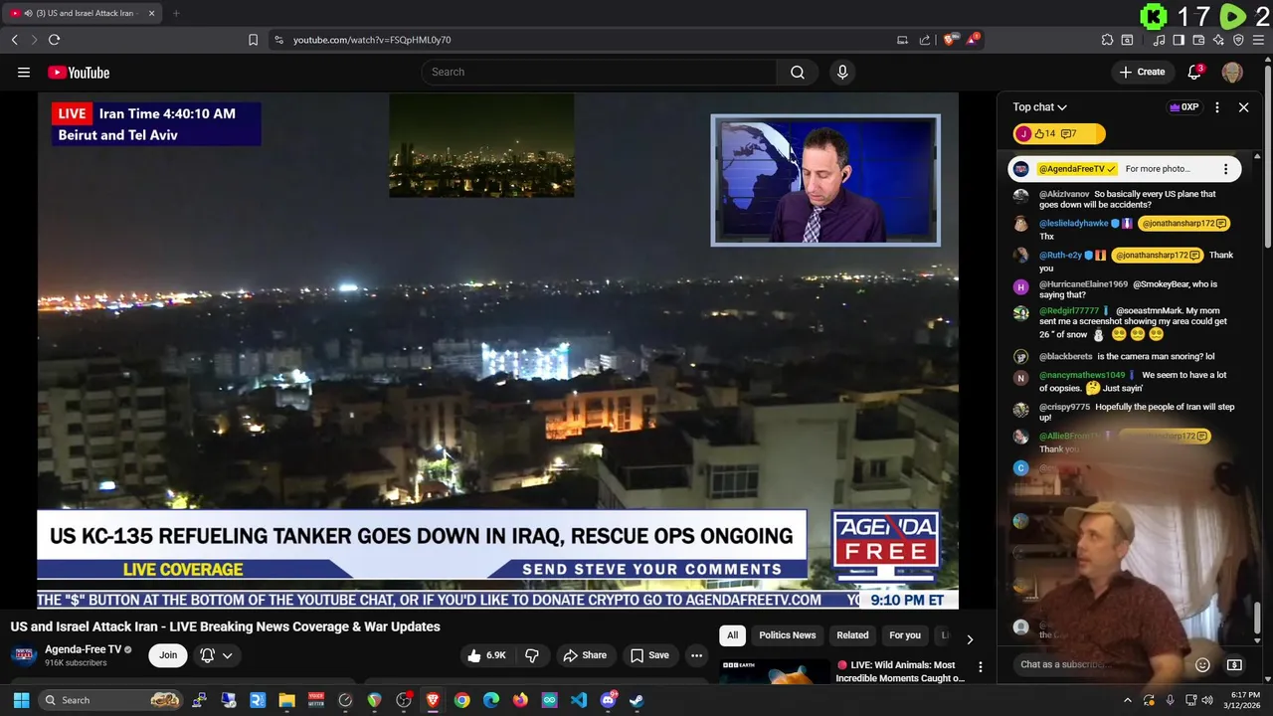Close the live chat panel
The width and height of the screenshot is (1273, 716).
pyautogui.click(x=1243, y=107)
